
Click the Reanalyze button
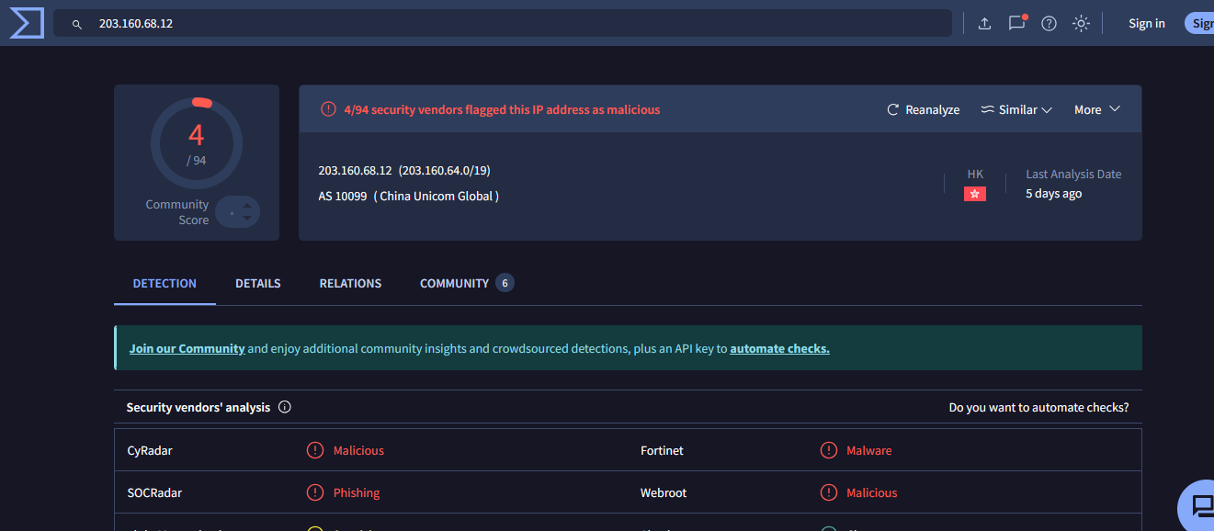(x=924, y=109)
